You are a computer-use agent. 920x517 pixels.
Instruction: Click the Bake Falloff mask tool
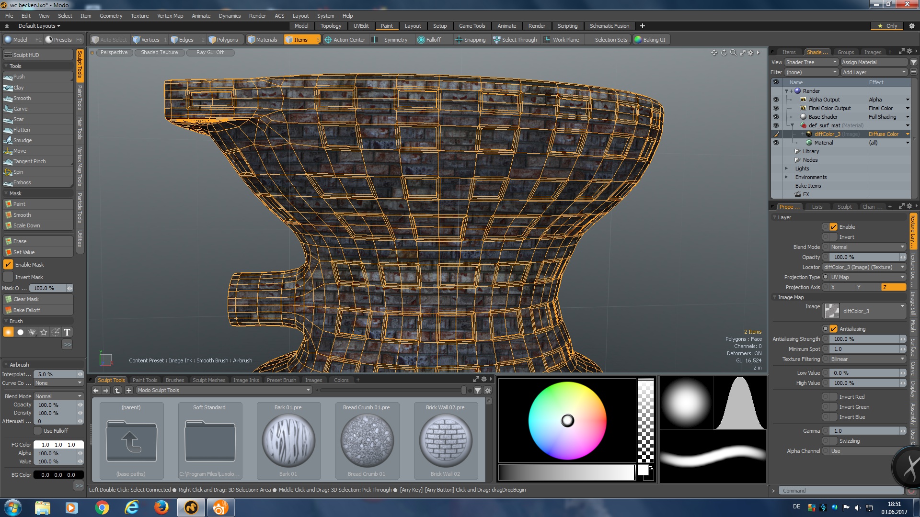(27, 310)
